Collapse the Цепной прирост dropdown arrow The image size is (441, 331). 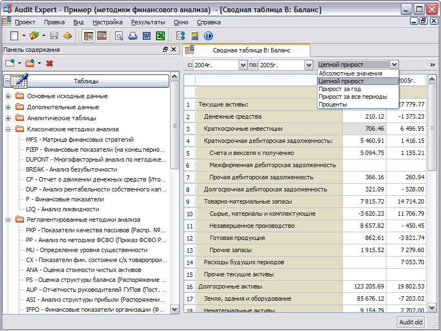tap(394, 65)
